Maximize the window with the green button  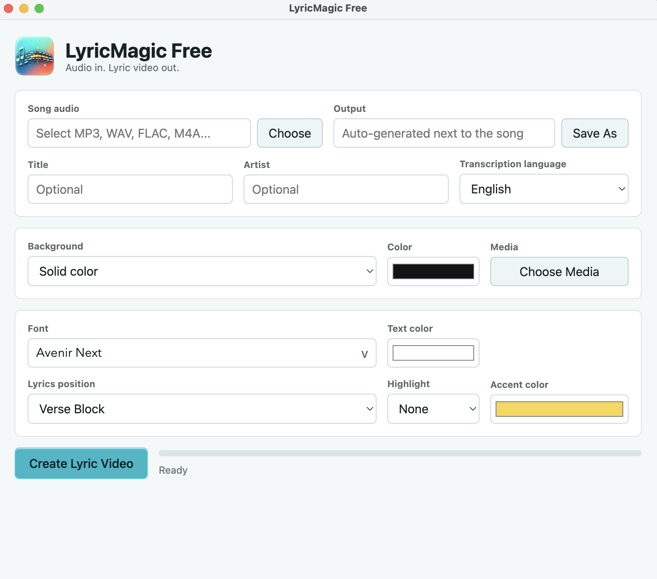(39, 8)
